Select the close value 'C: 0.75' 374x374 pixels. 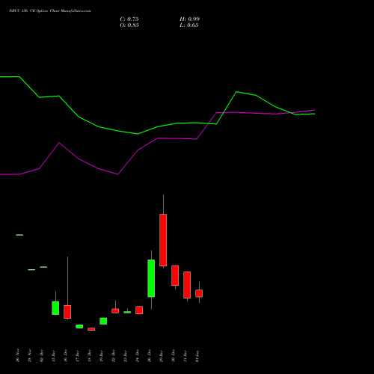129,19
